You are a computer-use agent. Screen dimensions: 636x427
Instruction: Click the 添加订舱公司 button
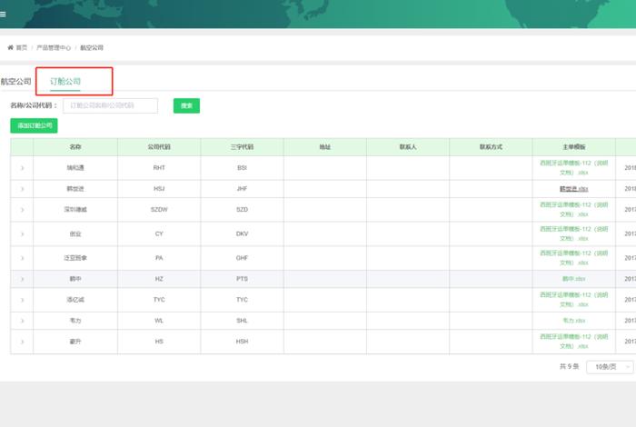[x=34, y=126]
